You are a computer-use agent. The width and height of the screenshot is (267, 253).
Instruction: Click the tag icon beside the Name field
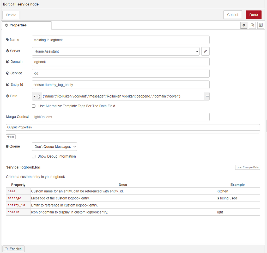[x=8, y=39]
